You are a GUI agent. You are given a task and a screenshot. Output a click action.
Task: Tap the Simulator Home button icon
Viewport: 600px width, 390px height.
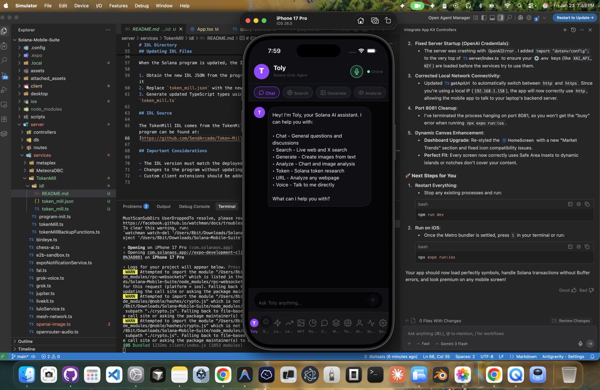click(360, 20)
